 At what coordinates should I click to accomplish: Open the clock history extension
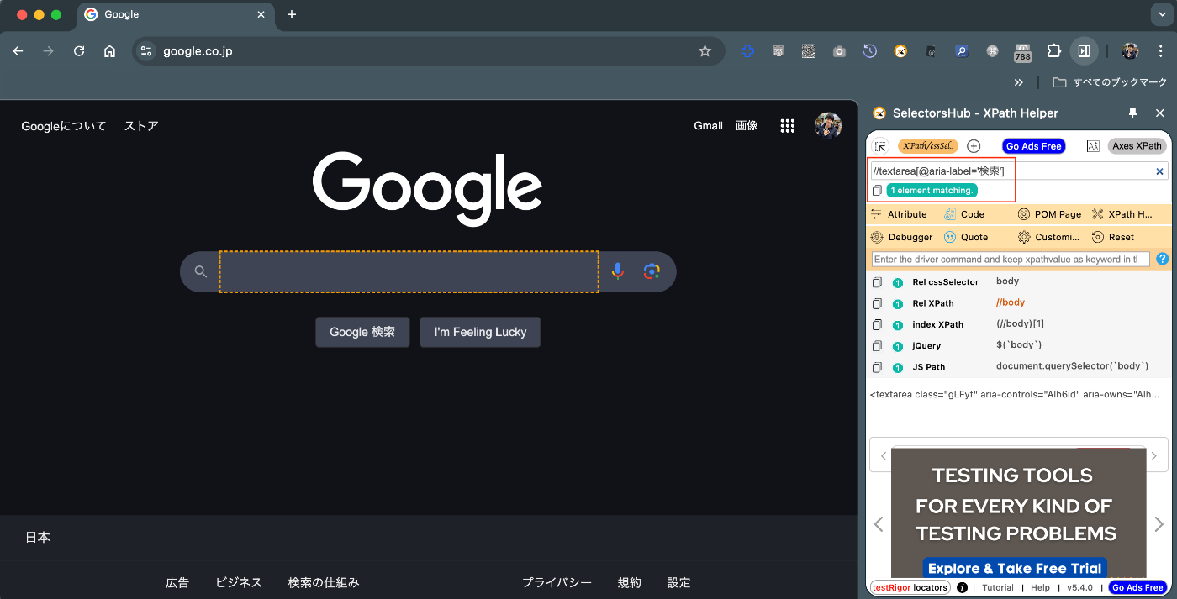870,51
